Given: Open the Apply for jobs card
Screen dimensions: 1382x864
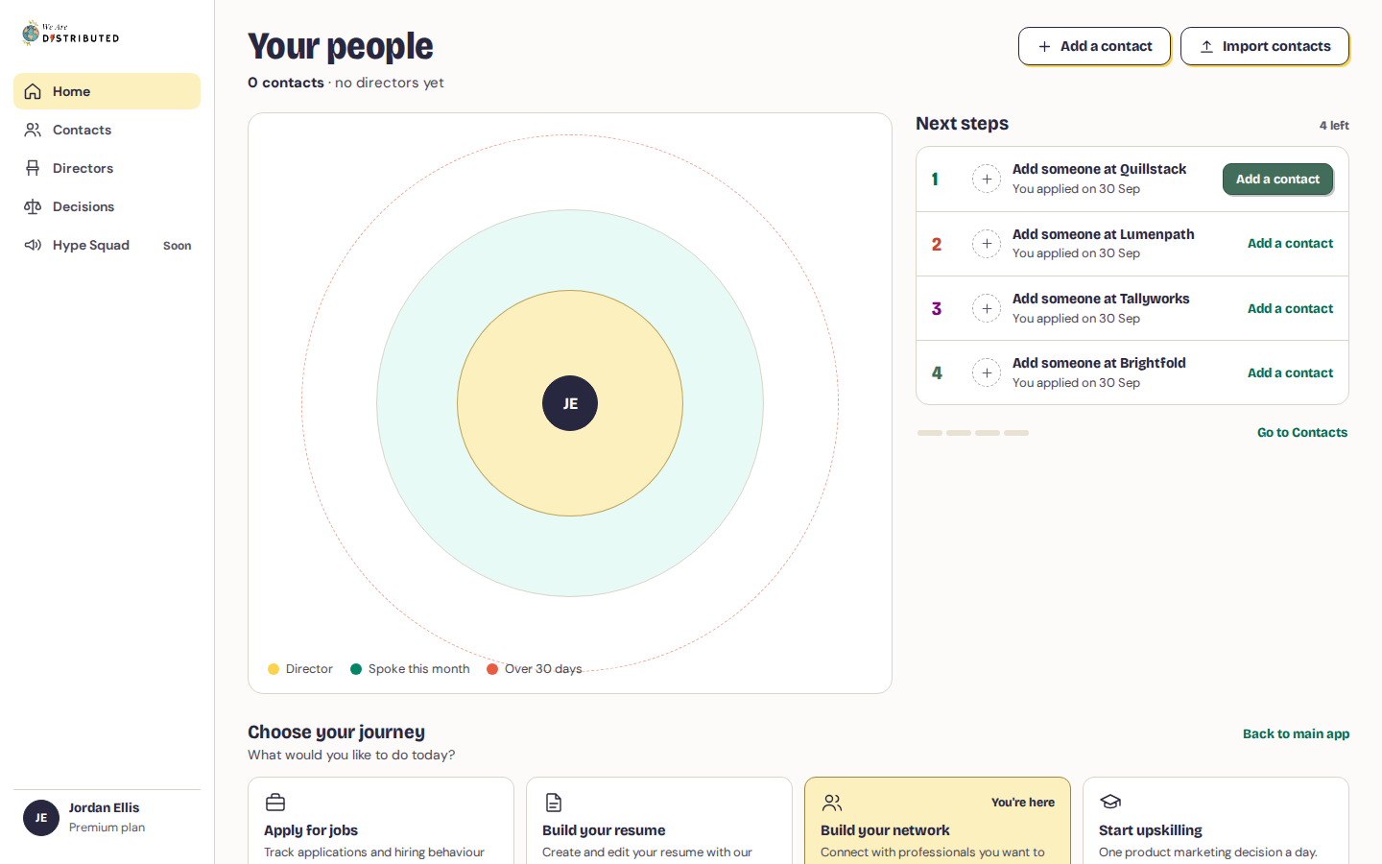Looking at the screenshot, I should (x=381, y=821).
